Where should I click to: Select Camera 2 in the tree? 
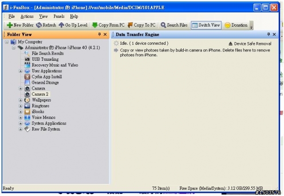point(40,94)
